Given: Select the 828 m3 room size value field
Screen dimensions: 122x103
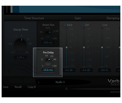Looking at the screenshot, I should [x=48, y=43].
